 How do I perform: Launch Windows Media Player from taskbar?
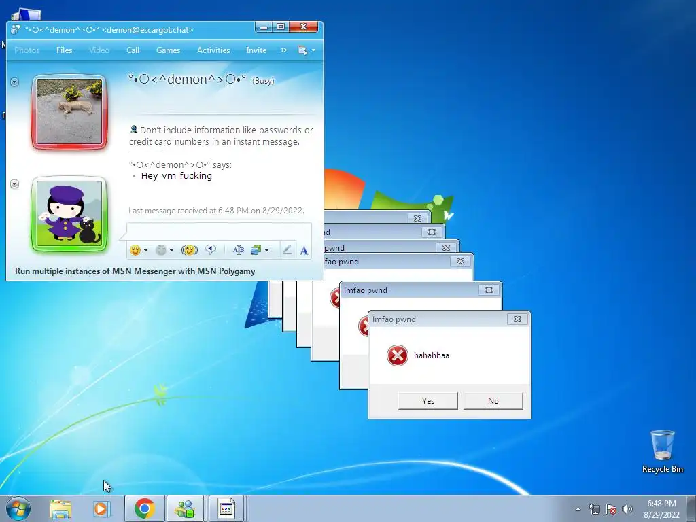(x=101, y=509)
